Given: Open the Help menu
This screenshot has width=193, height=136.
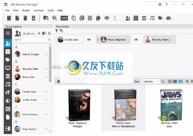Looking at the screenshot, I should click(x=60, y=10).
